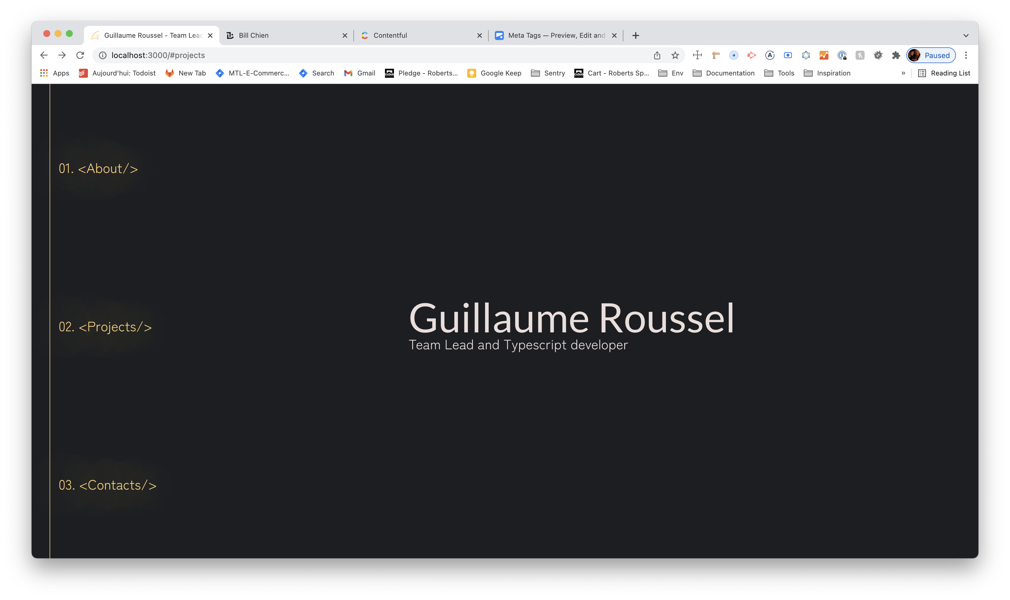1010x600 pixels.
Task: Expand the overflow bookmarks chevron
Action: (903, 73)
